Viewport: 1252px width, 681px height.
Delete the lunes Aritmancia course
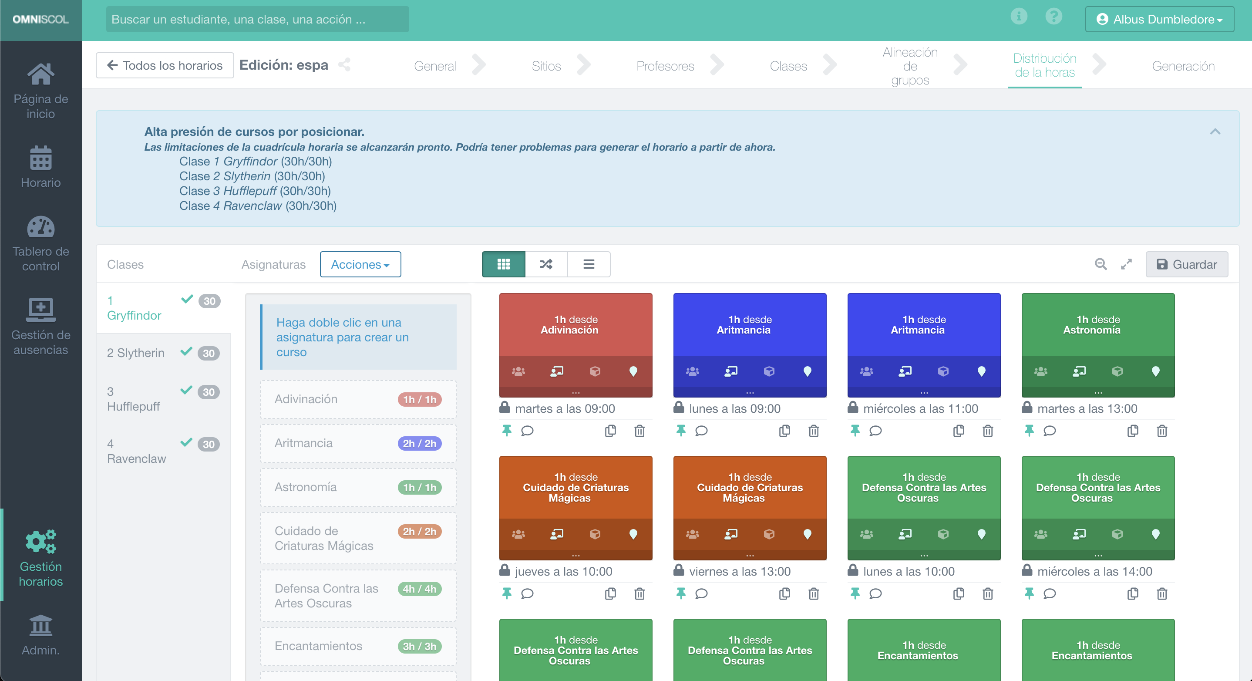[x=813, y=431]
